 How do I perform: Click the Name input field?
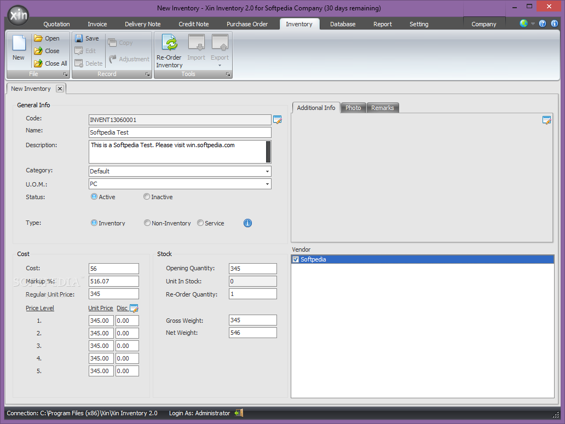coord(180,132)
